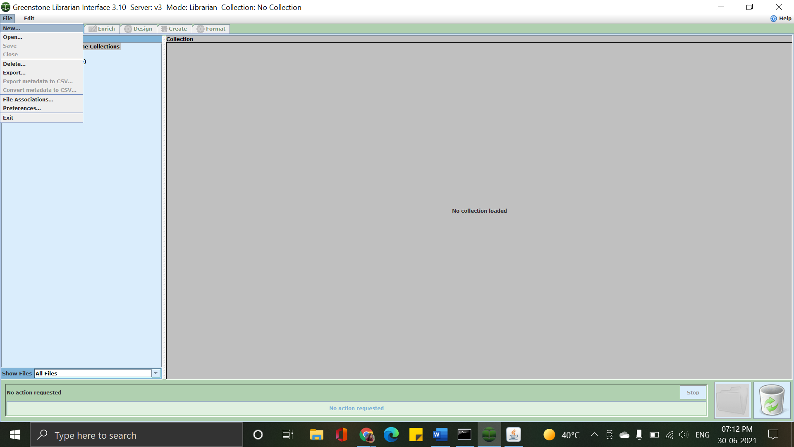This screenshot has height=447, width=794.
Task: Click the Java taskbar icon
Action: [x=514, y=435]
